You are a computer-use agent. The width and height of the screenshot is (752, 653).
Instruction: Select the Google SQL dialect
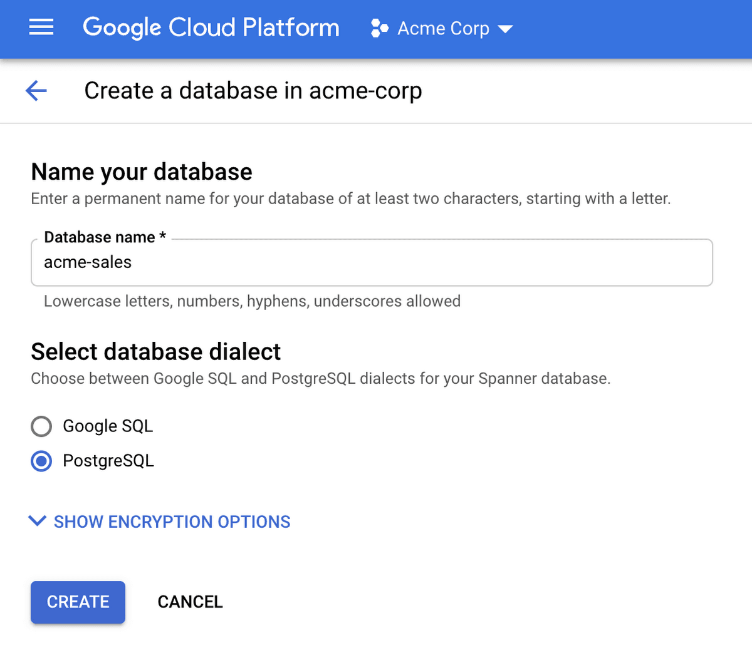[41, 426]
